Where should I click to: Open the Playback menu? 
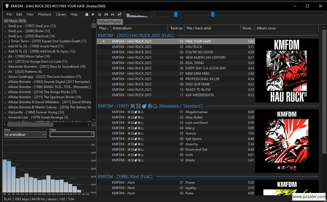pos(45,14)
